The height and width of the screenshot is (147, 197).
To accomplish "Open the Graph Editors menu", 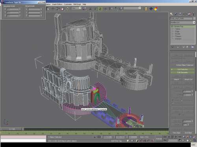I will (x=57, y=4).
